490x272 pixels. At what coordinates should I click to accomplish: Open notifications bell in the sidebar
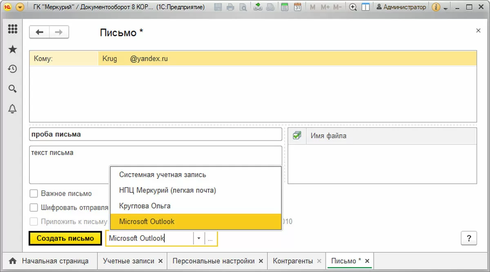13,109
